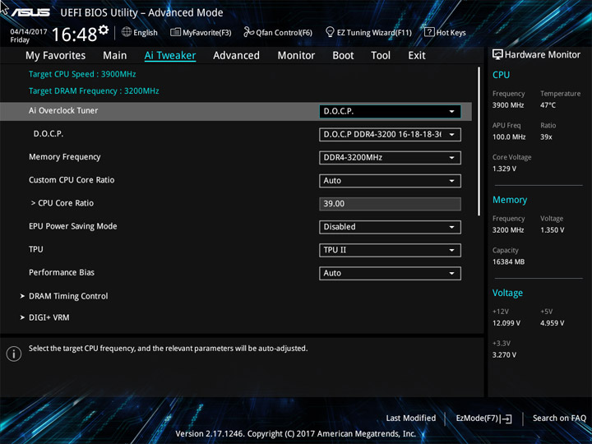Click +3.3V value 3.270 V

click(x=504, y=355)
